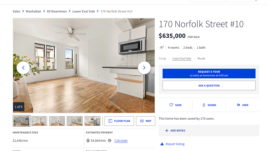Save listing with the heart icon
Screen dimensions: 268x151
[171, 105]
